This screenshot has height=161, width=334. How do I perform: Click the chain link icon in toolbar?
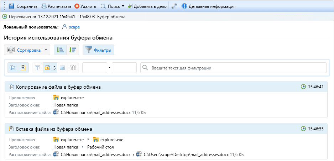pos(174,6)
